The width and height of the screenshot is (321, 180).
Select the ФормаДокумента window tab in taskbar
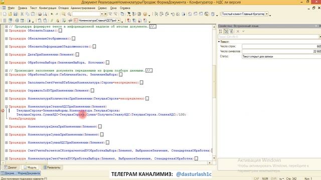click(x=21, y=173)
